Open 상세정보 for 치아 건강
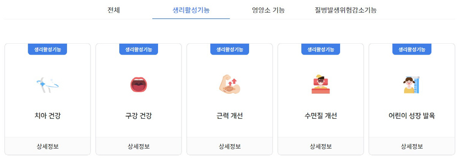This screenshot has height=159, width=457. tap(48, 146)
